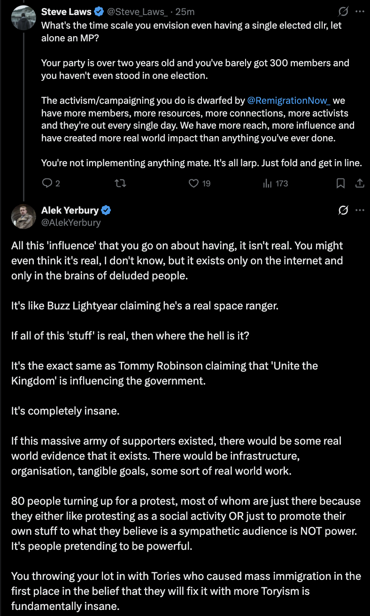Open reply on Steve Laws' tweet

(x=51, y=184)
